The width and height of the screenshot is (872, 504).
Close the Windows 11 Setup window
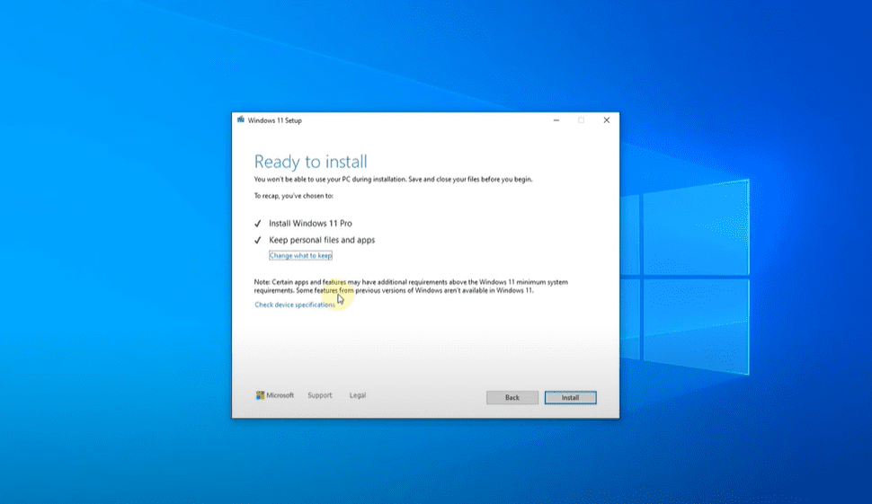pyautogui.click(x=607, y=119)
